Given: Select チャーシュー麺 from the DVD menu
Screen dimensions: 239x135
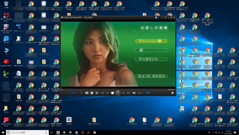Looking at the screenshot, I should 151,41.
